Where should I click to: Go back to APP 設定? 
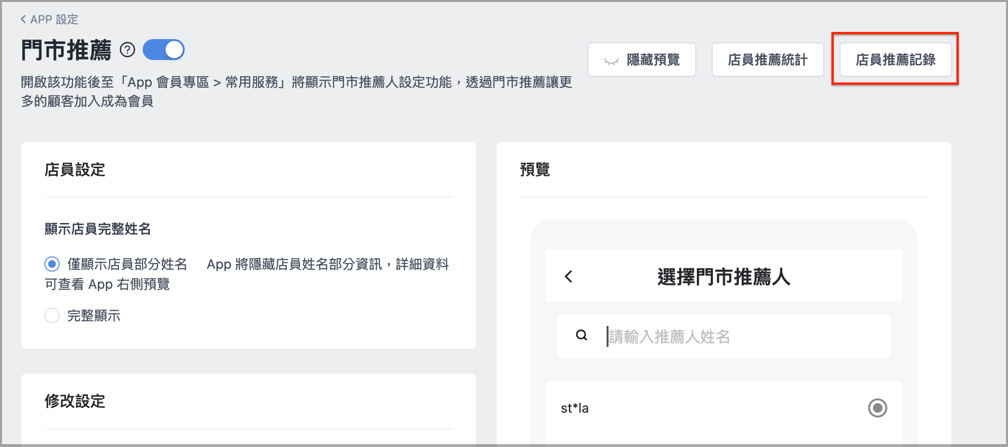[x=49, y=19]
